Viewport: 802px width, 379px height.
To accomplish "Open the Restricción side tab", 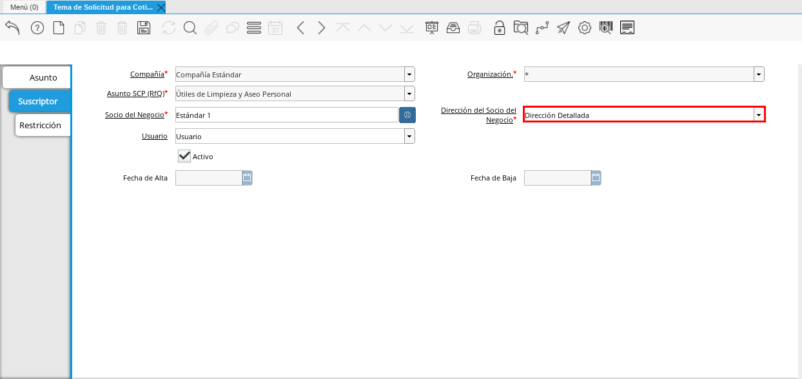I will click(x=42, y=125).
